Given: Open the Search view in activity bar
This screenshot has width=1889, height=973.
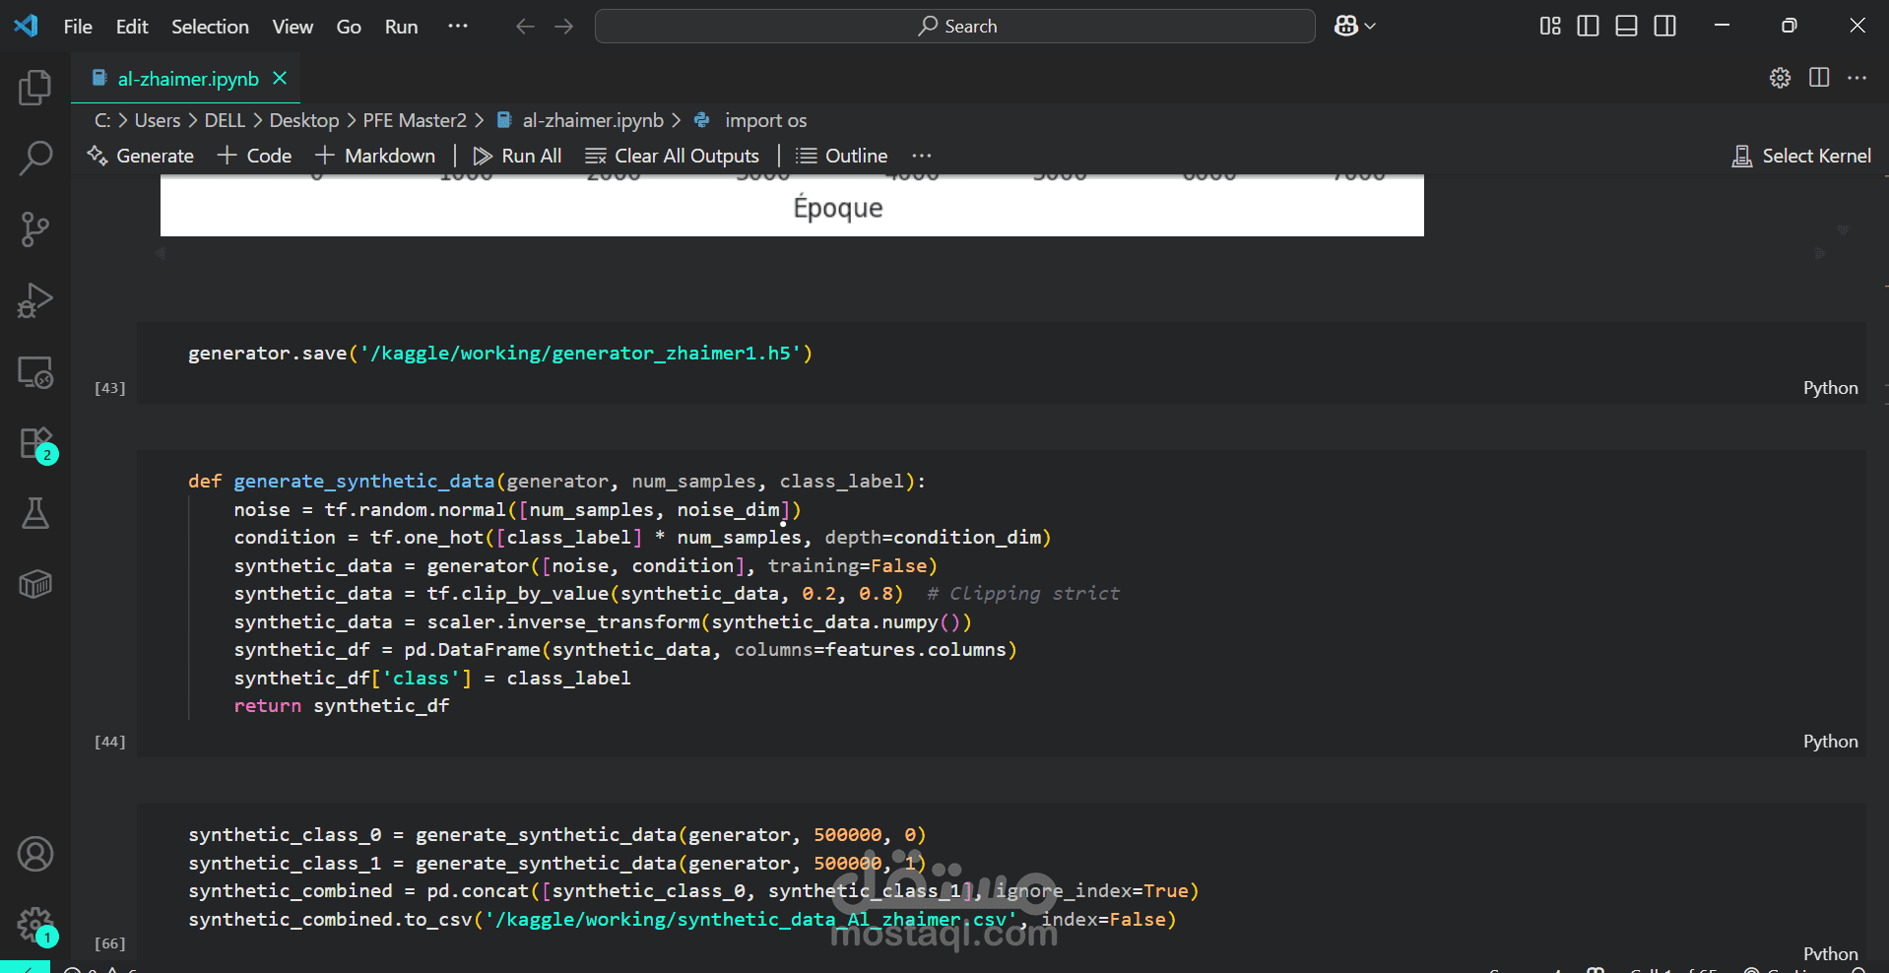Looking at the screenshot, I should pos(35,158).
